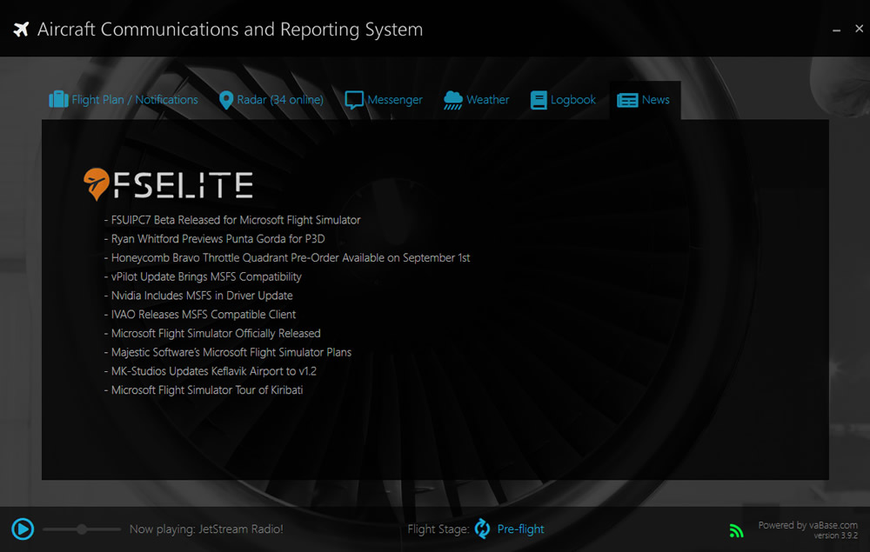This screenshot has height=552, width=870.
Task: Click the Flight Plan clipboard icon
Action: click(58, 100)
